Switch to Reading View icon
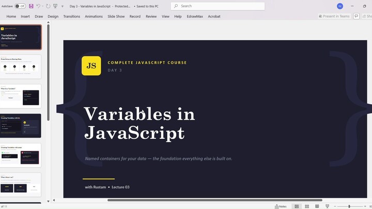The height and width of the screenshot is (209, 372). pos(317,206)
